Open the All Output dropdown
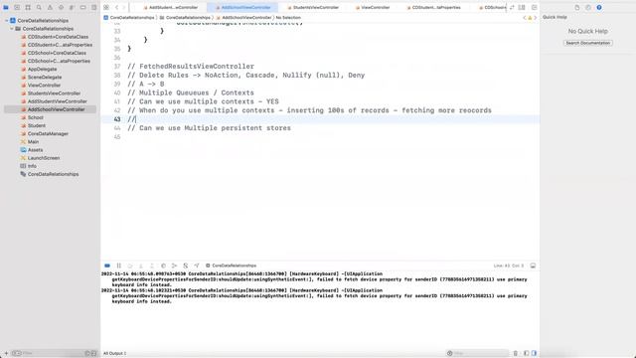636x358 pixels. tap(115, 353)
